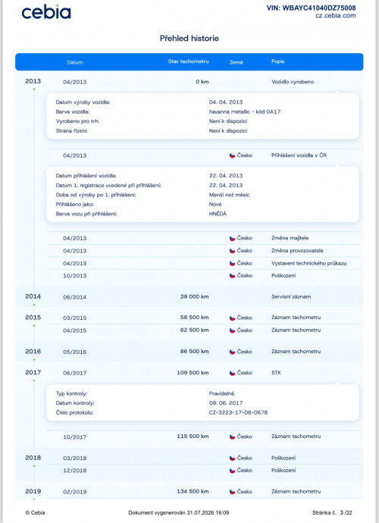Open the cz.cebia.com link

click(x=335, y=16)
